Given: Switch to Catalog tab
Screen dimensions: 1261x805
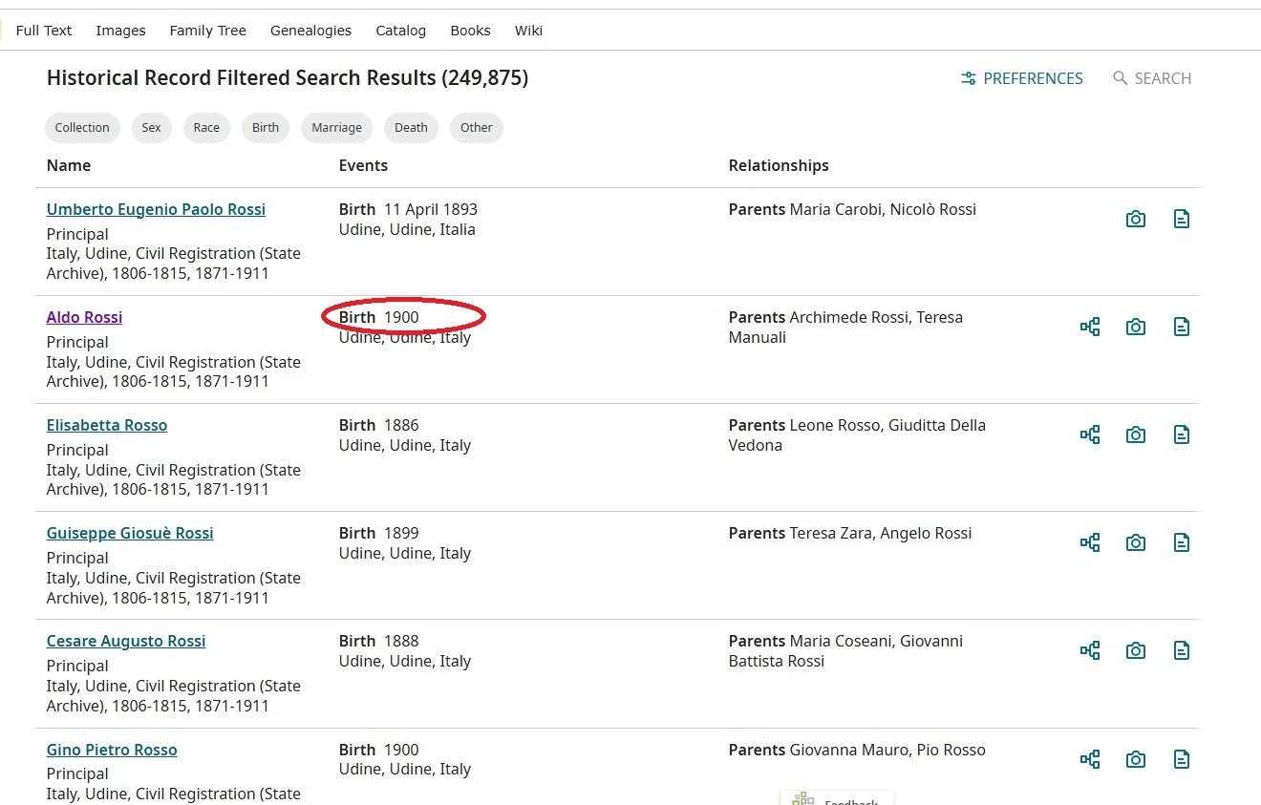Looking at the screenshot, I should coord(401,31).
